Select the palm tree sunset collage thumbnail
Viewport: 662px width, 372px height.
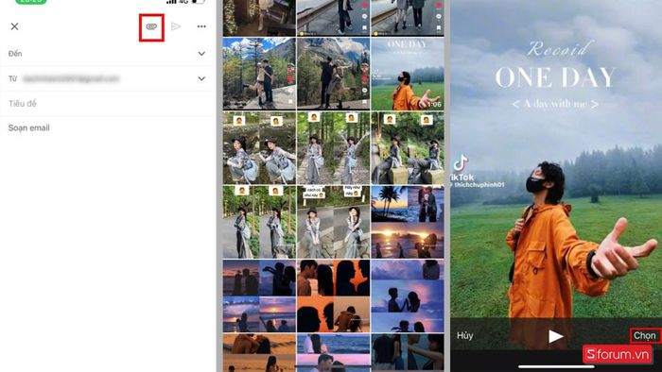point(408,222)
